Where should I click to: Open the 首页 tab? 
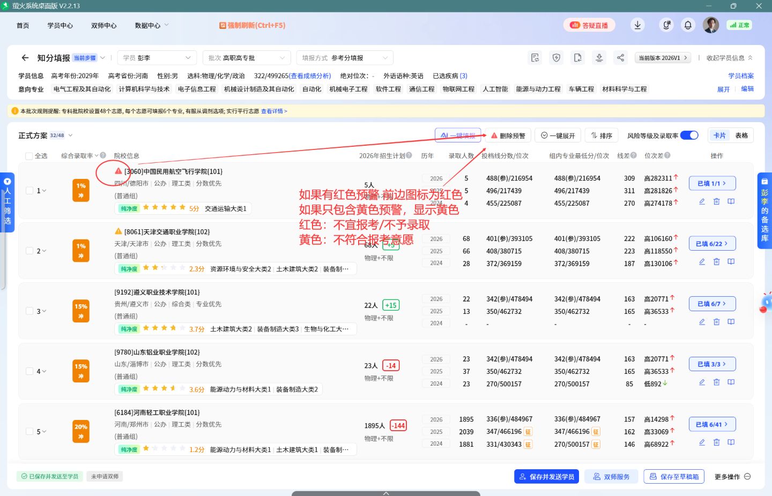click(x=23, y=25)
